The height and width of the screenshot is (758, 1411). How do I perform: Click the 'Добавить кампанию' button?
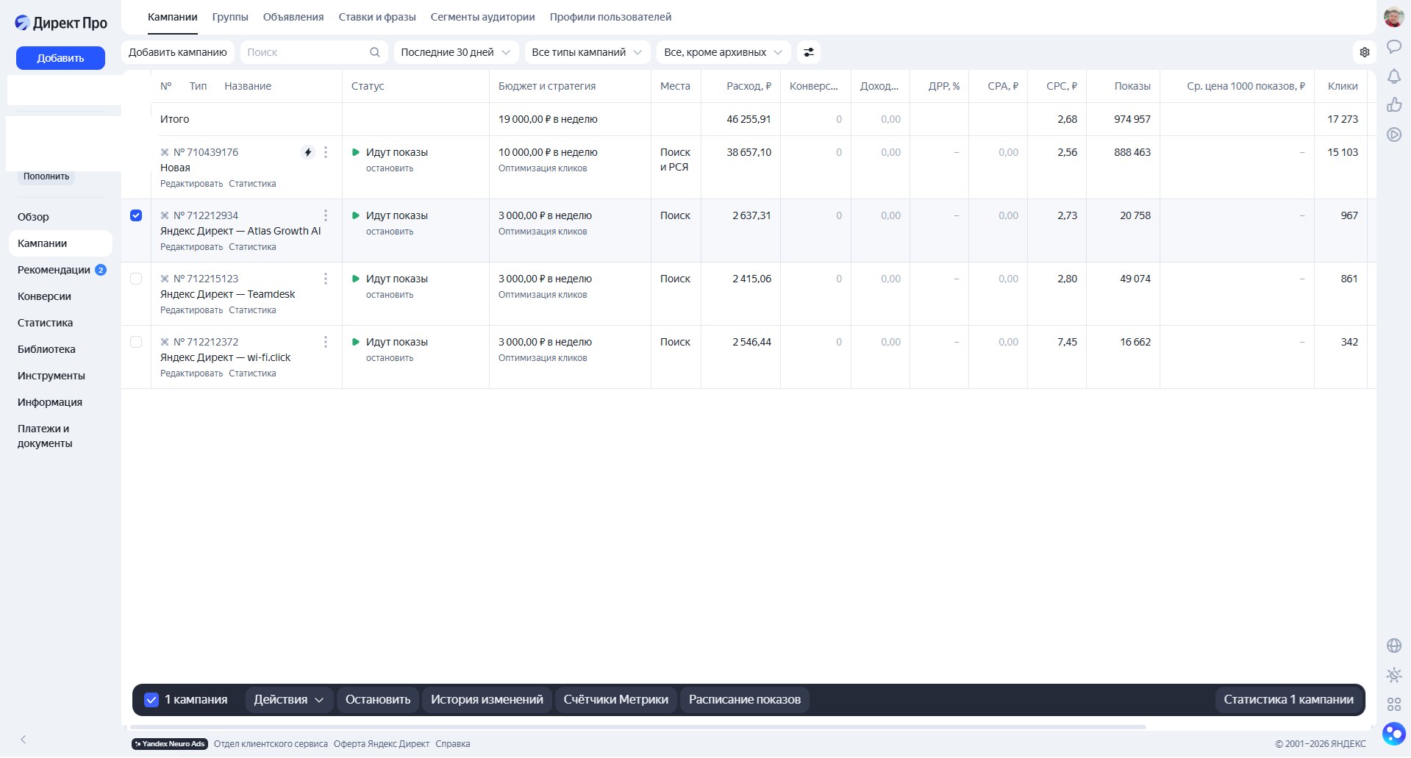(178, 52)
